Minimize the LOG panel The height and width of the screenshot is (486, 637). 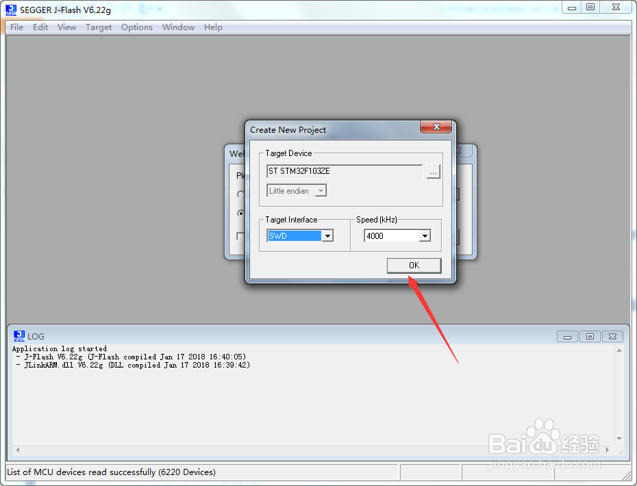(x=568, y=337)
